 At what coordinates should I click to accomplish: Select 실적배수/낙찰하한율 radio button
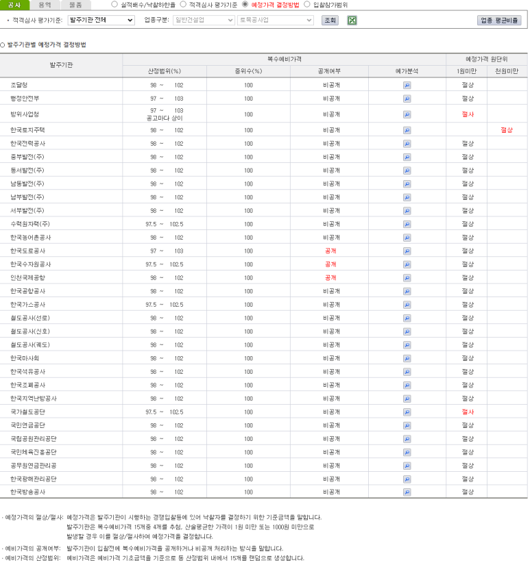pyautogui.click(x=115, y=4)
